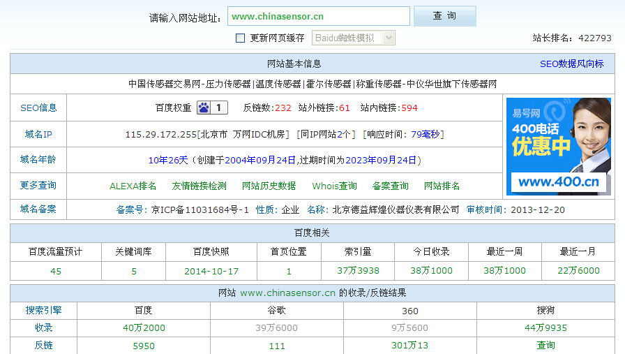Click the Sogou 查询 backlink link
Screen dimensions: 625x354
click(545, 345)
